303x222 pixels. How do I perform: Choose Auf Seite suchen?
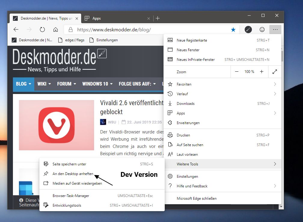pos(222,145)
